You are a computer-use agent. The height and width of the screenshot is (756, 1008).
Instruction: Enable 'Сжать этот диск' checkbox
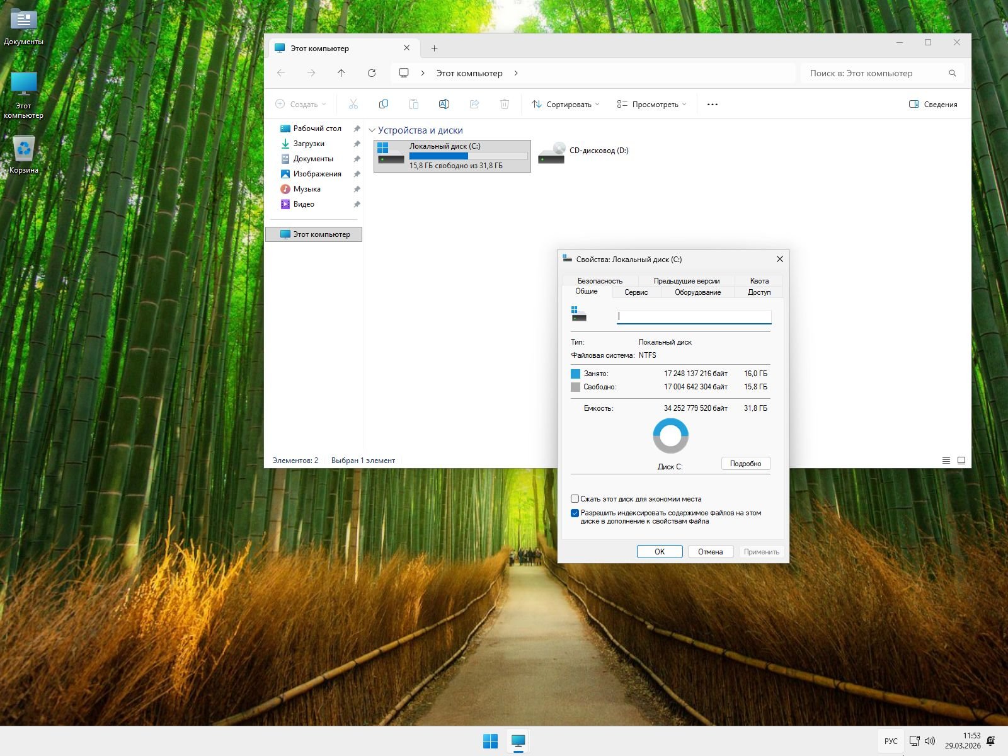pyautogui.click(x=575, y=499)
